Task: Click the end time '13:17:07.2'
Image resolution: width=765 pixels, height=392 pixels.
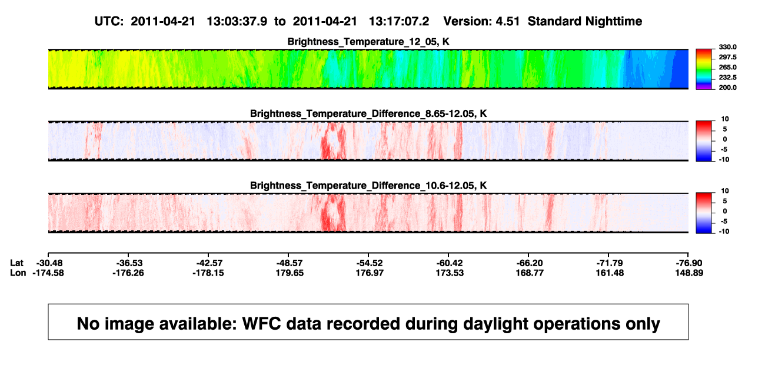Action: point(399,22)
